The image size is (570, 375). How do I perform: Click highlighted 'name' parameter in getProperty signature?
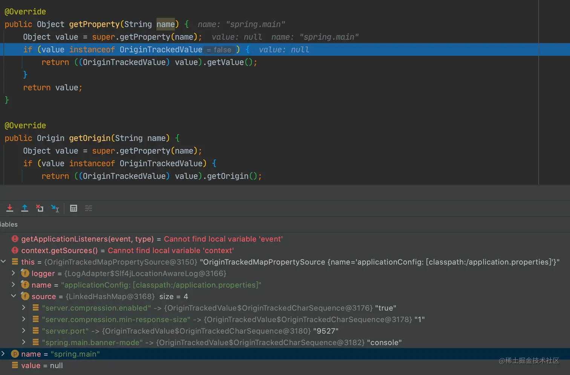[166, 24]
